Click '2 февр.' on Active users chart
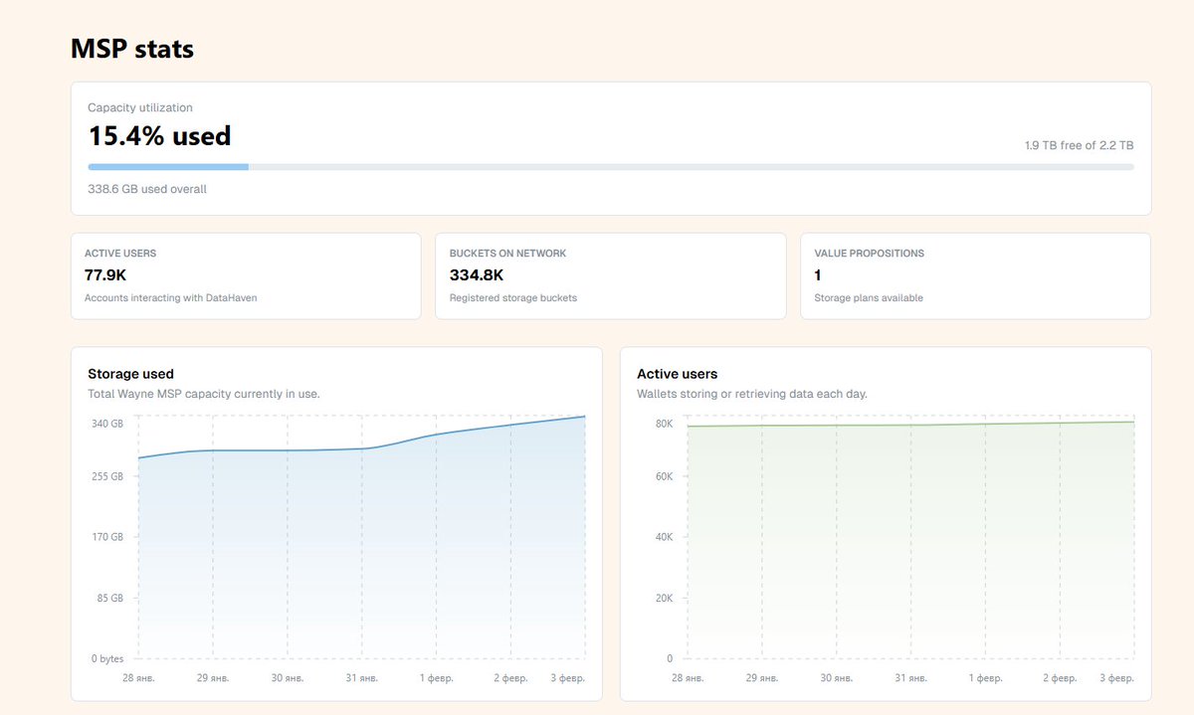Image resolution: width=1194 pixels, height=715 pixels. 1060,678
